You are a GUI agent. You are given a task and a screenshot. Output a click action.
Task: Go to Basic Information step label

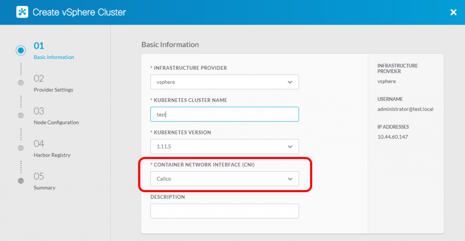tap(54, 57)
